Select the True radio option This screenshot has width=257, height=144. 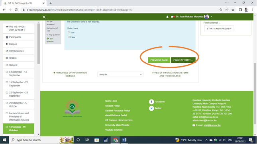pyautogui.click(x=69, y=32)
